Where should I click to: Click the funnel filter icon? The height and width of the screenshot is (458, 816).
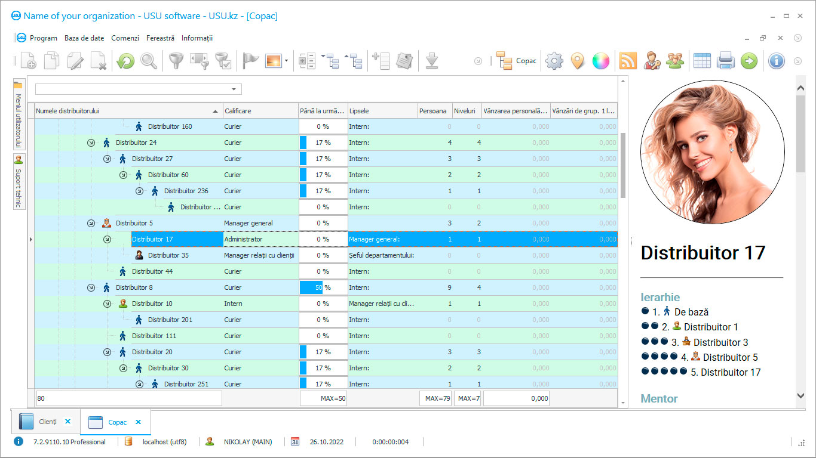click(x=175, y=61)
